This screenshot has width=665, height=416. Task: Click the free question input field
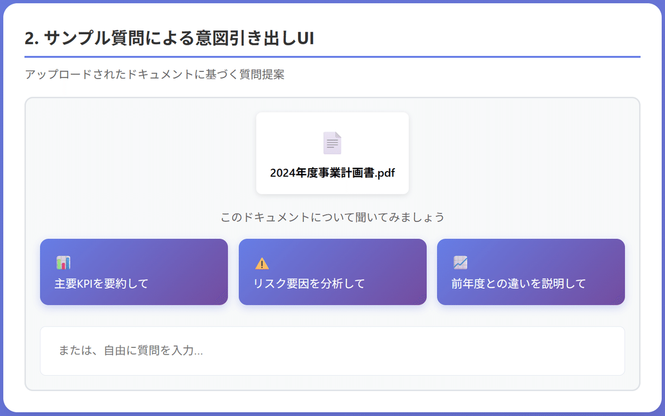pyautogui.click(x=332, y=351)
